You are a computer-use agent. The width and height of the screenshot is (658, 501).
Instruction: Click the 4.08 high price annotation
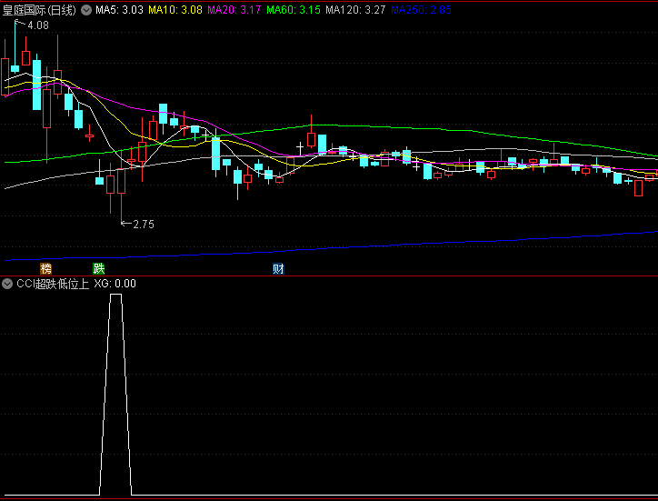tap(37, 25)
